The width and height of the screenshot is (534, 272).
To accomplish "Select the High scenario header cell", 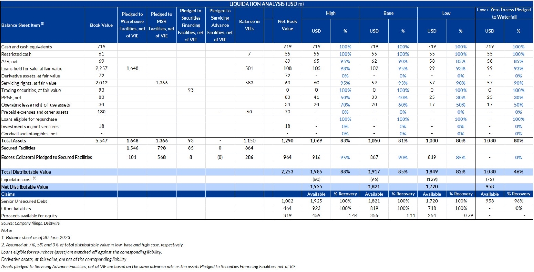I will pos(330,13).
